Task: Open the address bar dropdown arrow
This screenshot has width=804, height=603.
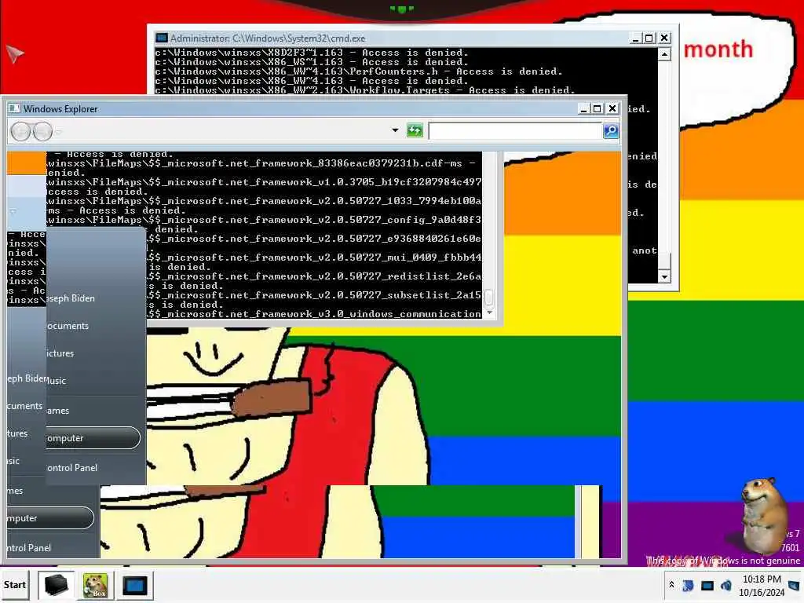Action: [395, 130]
